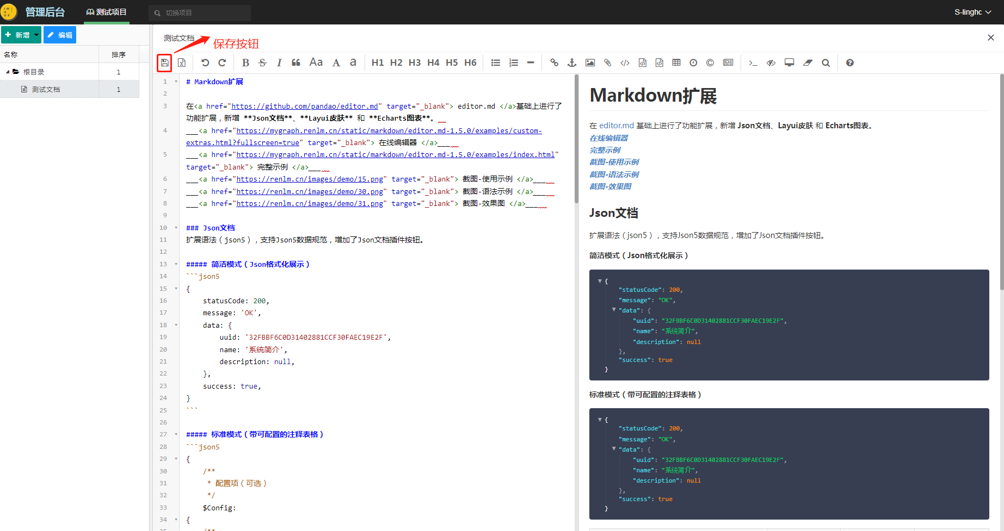Insert a hyperlink
1004x531 pixels.
554,63
